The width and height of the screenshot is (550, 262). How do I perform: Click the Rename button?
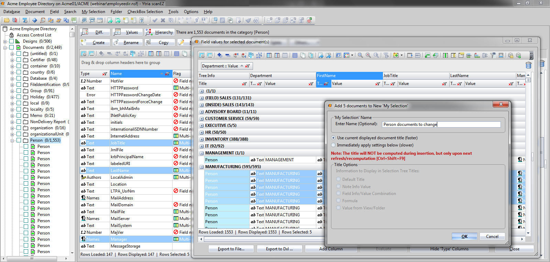click(127, 43)
